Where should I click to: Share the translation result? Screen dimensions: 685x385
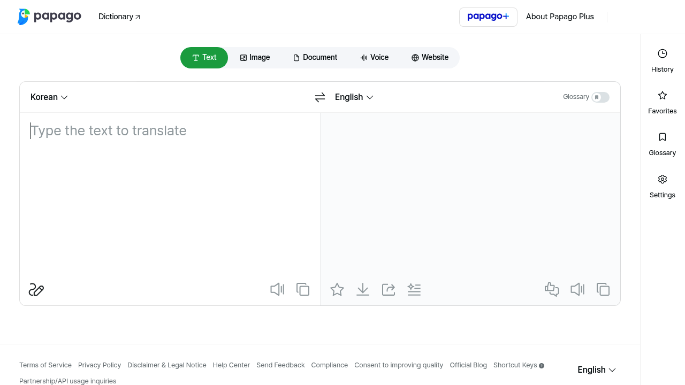tap(389, 289)
